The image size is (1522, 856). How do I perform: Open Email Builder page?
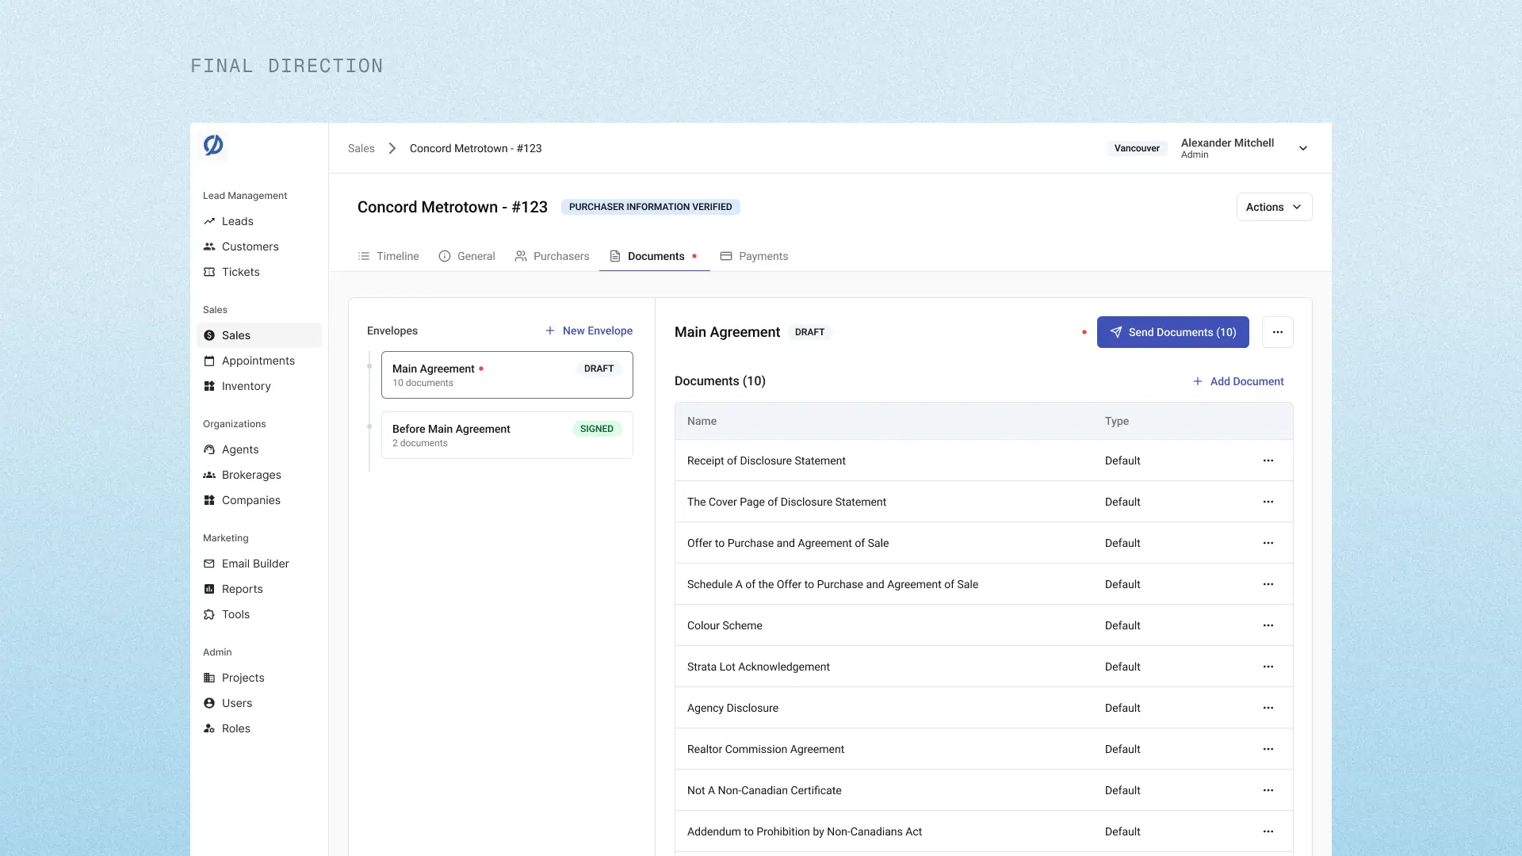254,564
